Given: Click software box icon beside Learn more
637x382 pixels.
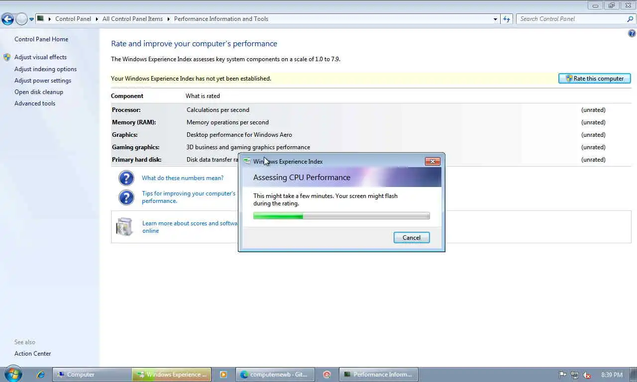Looking at the screenshot, I should [x=124, y=226].
